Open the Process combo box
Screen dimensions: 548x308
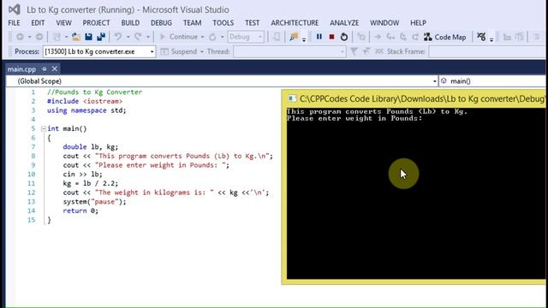tap(99, 51)
